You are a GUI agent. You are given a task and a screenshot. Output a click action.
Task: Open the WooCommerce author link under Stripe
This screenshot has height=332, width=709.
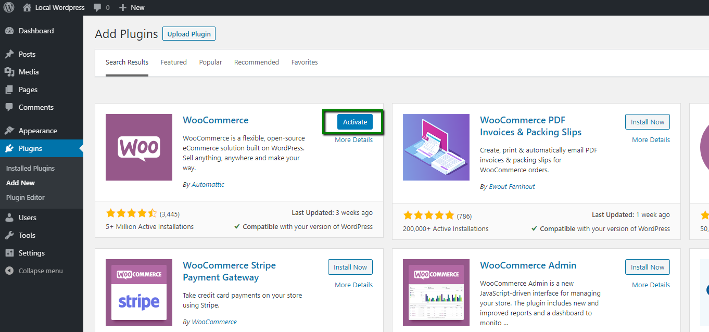pos(214,322)
